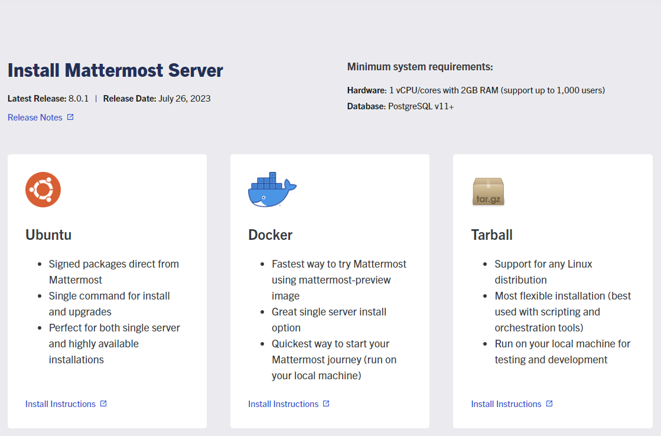661x436 pixels.
Task: Click external-link icon in Ubuntu card
Action: click(103, 404)
